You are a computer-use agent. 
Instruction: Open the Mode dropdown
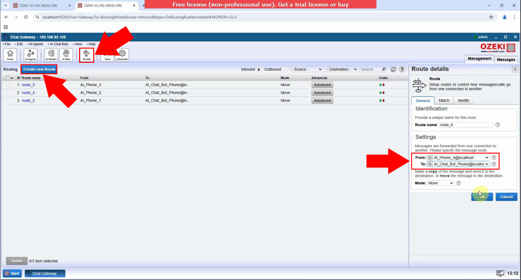click(x=441, y=183)
